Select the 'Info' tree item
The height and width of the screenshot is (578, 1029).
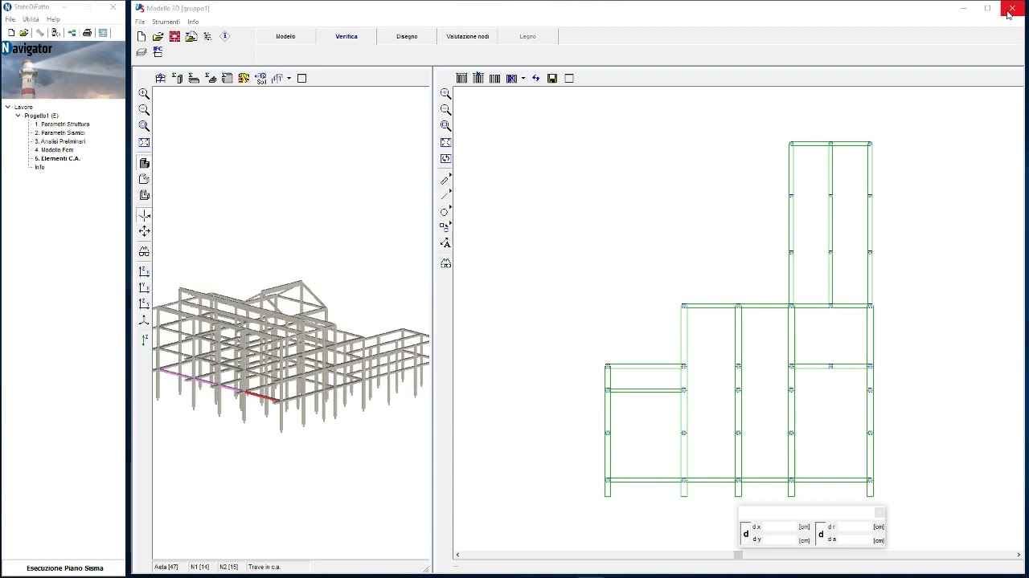(x=39, y=167)
